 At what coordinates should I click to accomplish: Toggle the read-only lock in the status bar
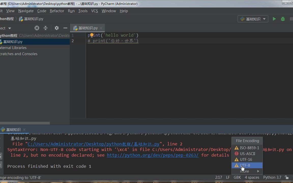pyautogui.click(x=287, y=177)
